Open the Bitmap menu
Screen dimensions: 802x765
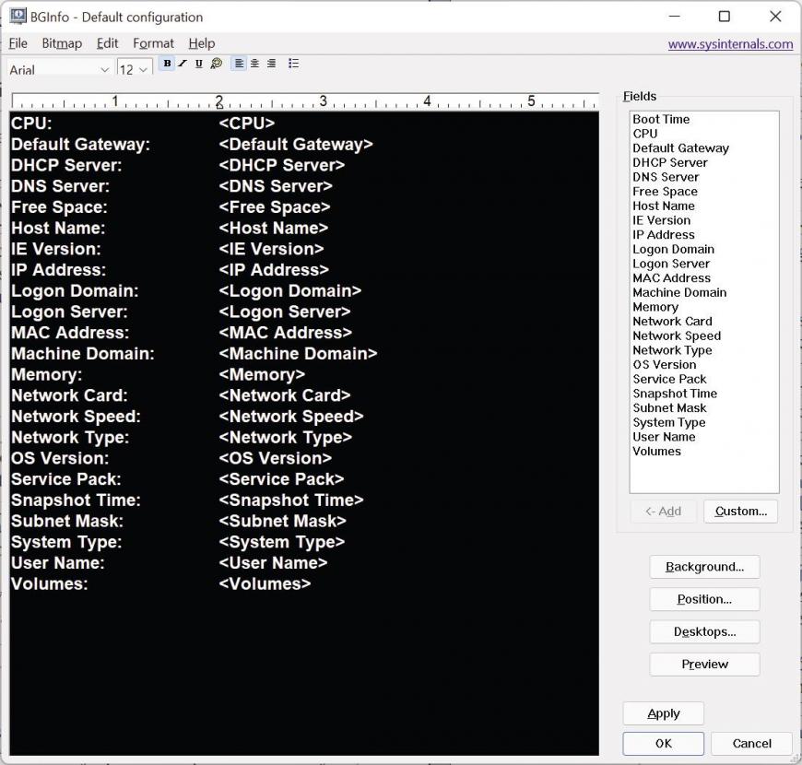(x=62, y=43)
